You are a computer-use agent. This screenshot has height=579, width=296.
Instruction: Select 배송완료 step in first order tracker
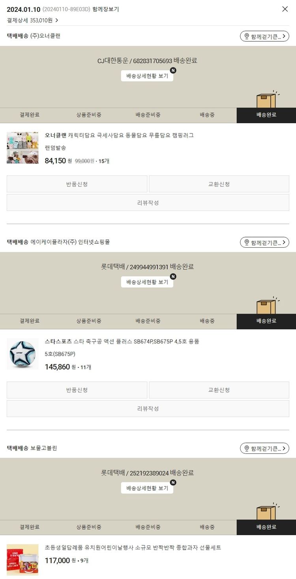click(x=266, y=115)
